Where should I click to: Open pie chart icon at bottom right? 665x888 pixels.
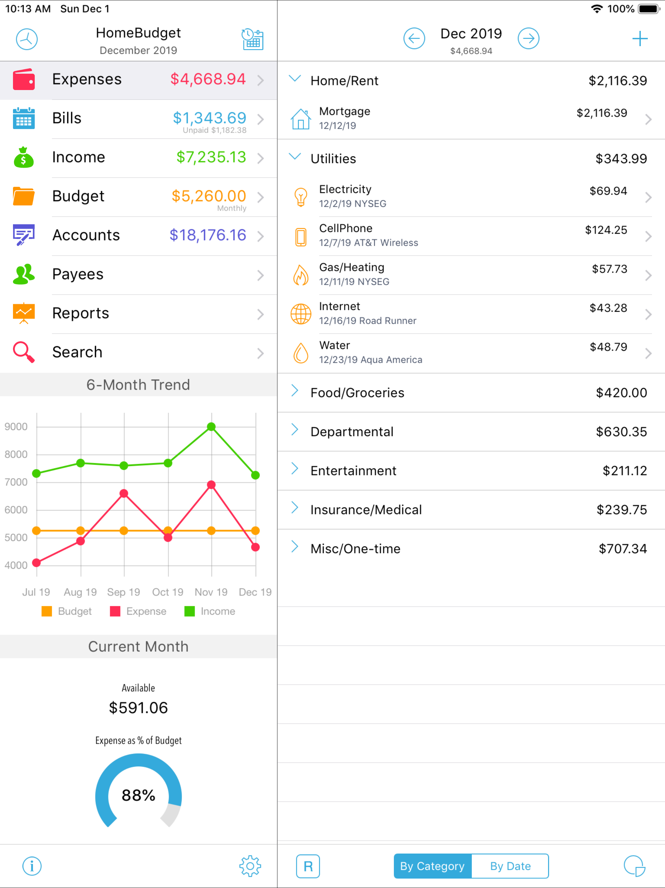(x=634, y=866)
